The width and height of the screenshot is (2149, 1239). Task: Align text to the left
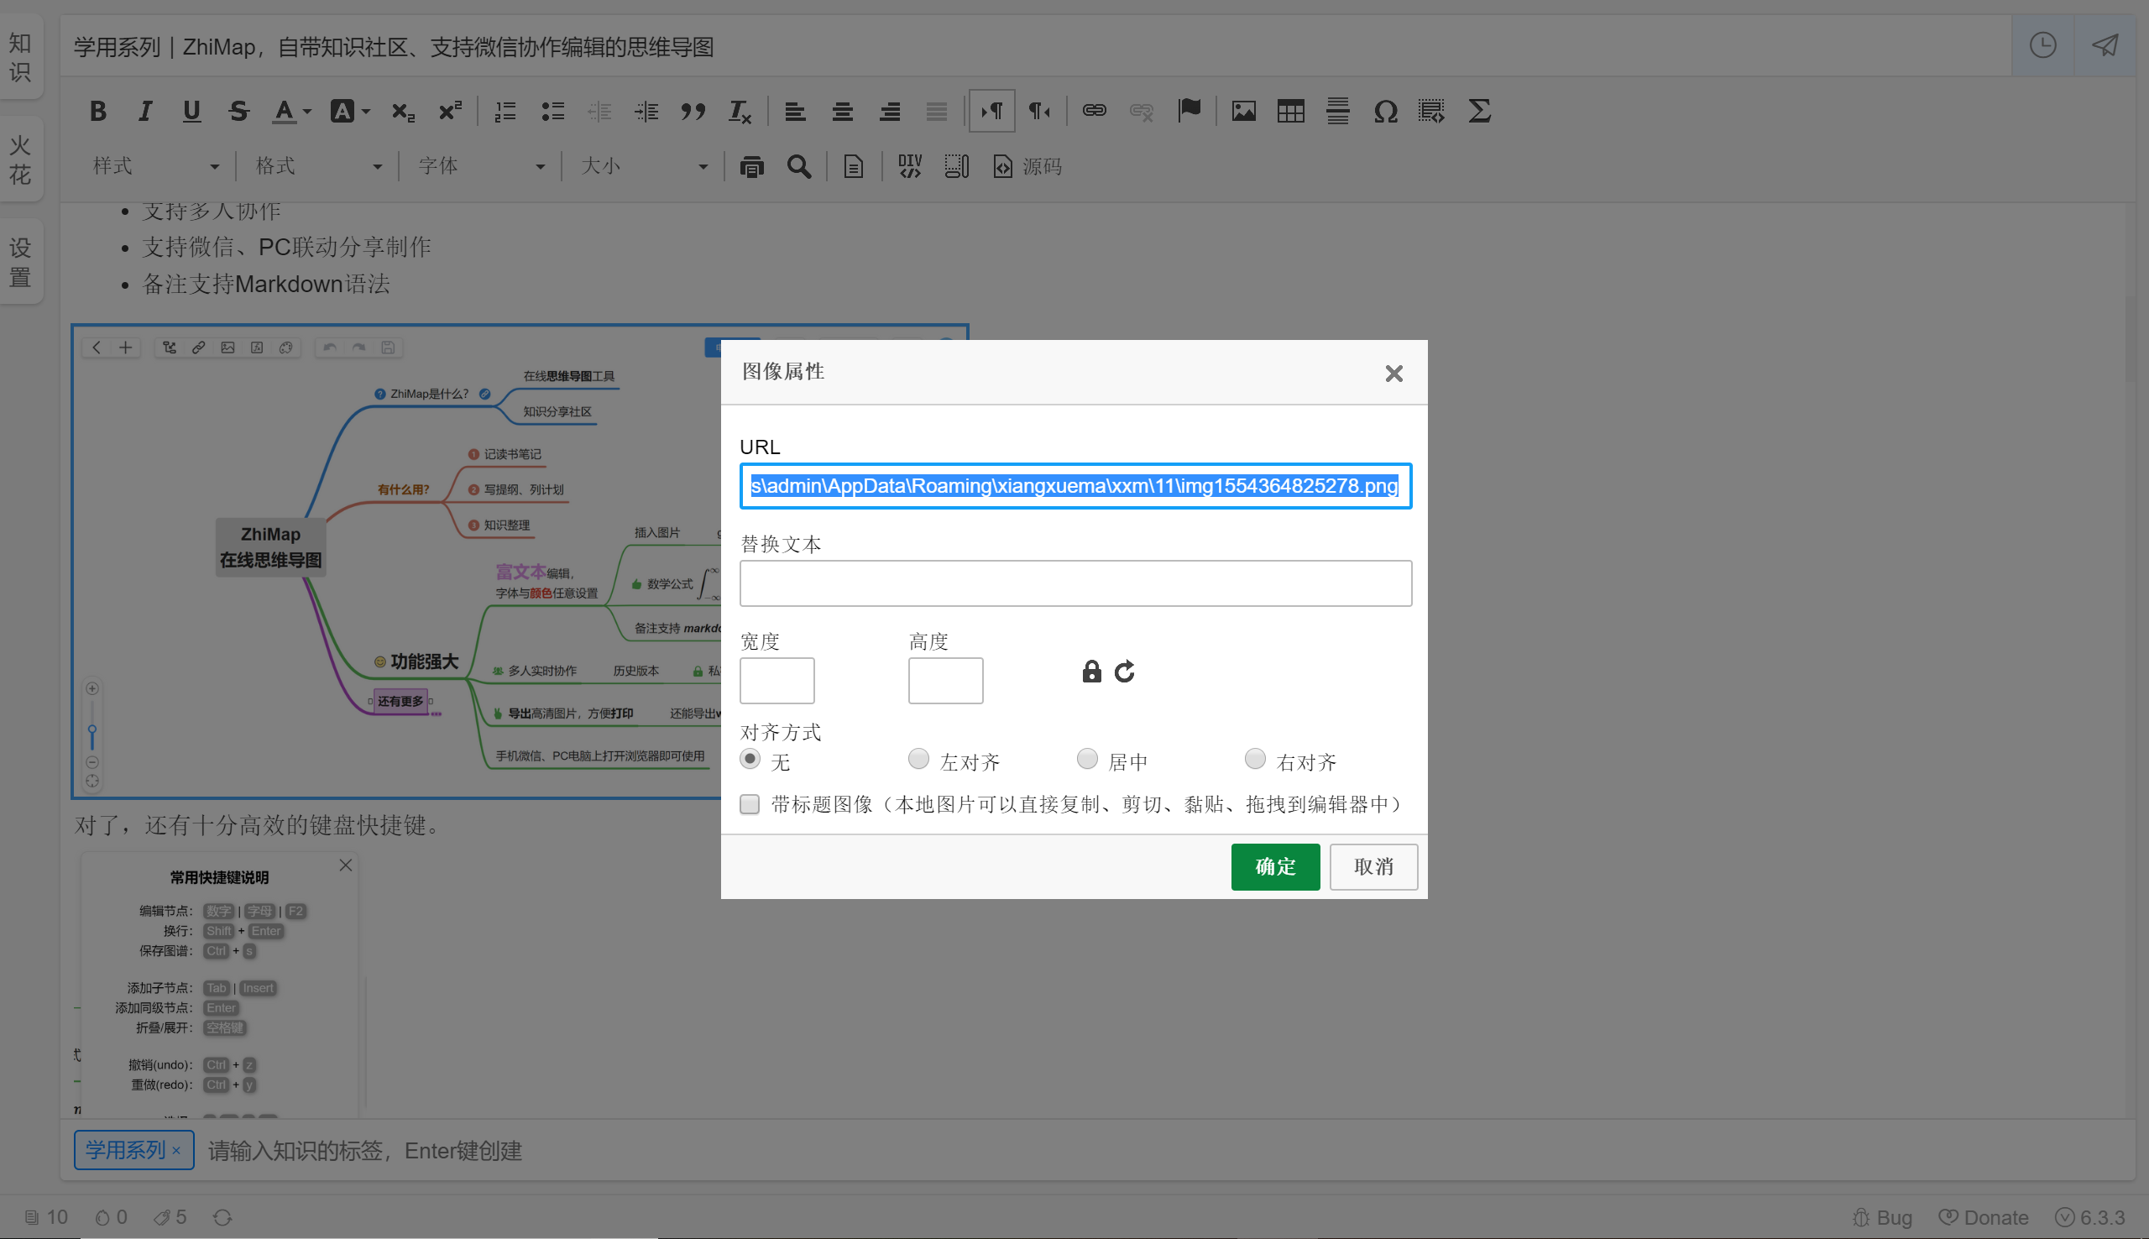click(x=796, y=112)
